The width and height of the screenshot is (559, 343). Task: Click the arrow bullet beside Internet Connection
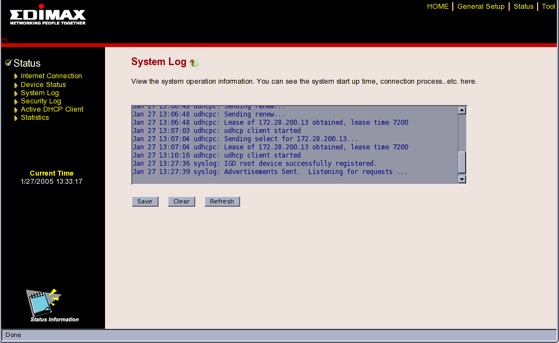[x=16, y=77]
